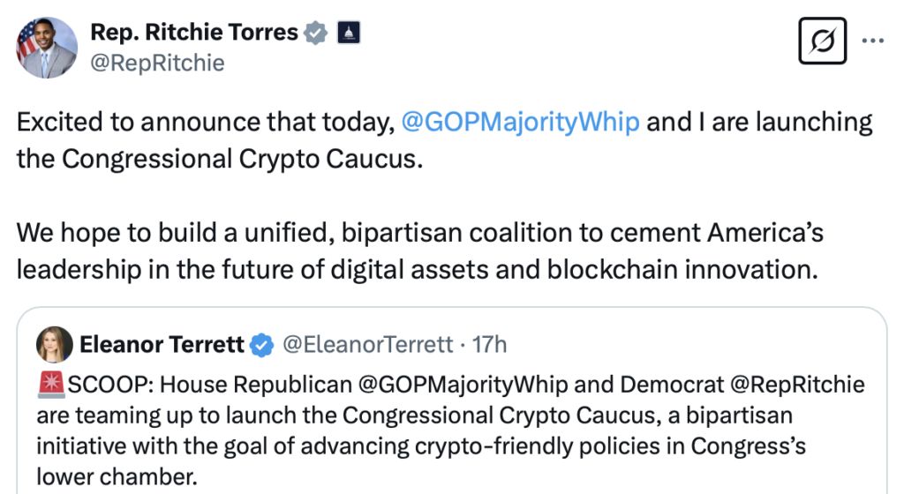Viewport: 904px width, 494px height.
Task: Open the Grok explain post icon
Action: [822, 41]
